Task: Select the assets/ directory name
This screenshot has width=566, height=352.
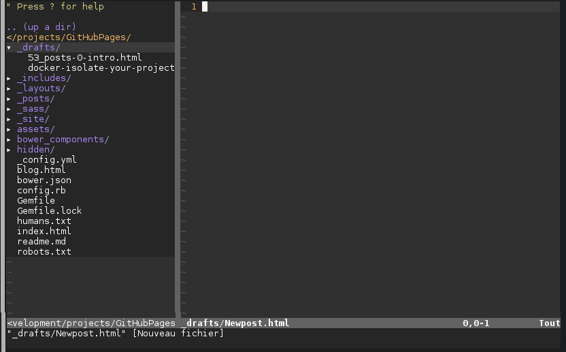Action: click(x=36, y=129)
